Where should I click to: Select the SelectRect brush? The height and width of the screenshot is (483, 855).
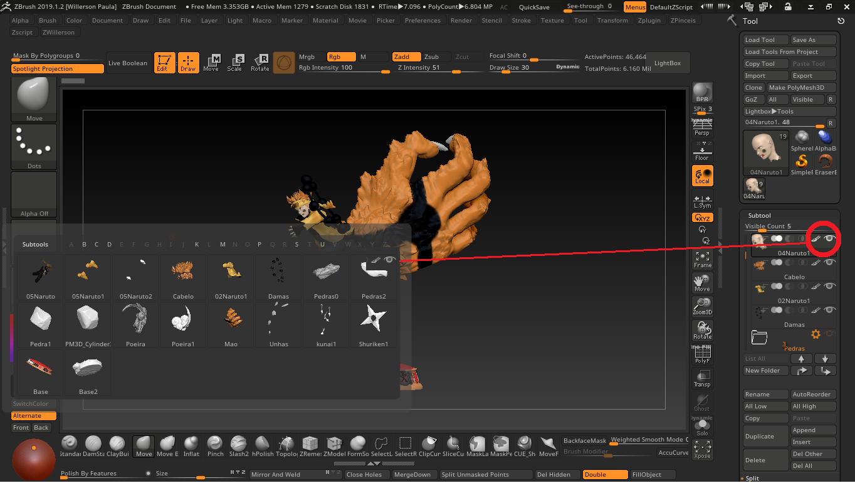tap(406, 446)
